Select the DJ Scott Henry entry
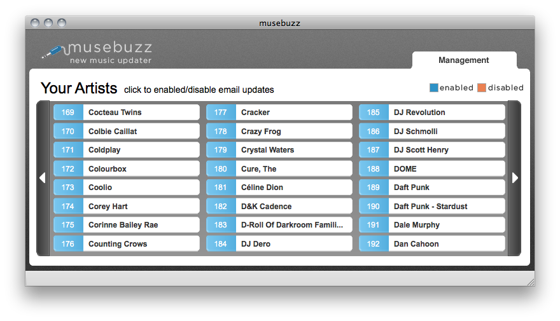 click(x=432, y=150)
